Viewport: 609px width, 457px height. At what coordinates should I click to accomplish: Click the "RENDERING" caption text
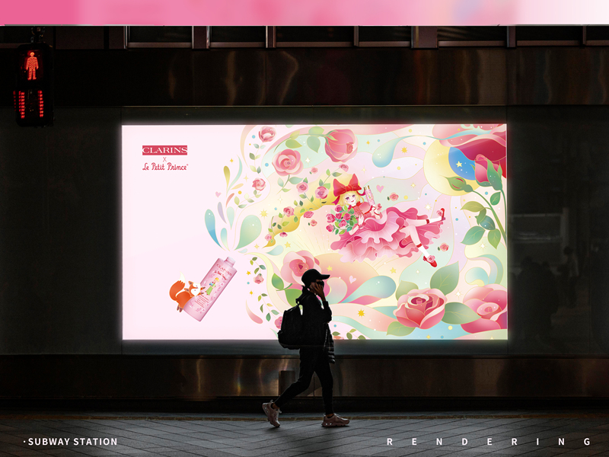pyautogui.click(x=489, y=442)
